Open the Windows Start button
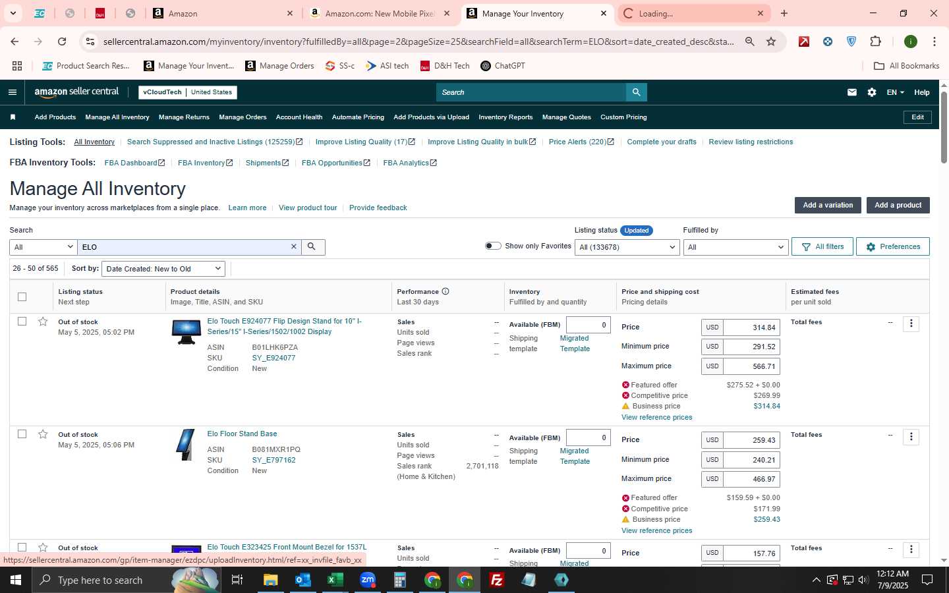The image size is (949, 593). (16, 580)
